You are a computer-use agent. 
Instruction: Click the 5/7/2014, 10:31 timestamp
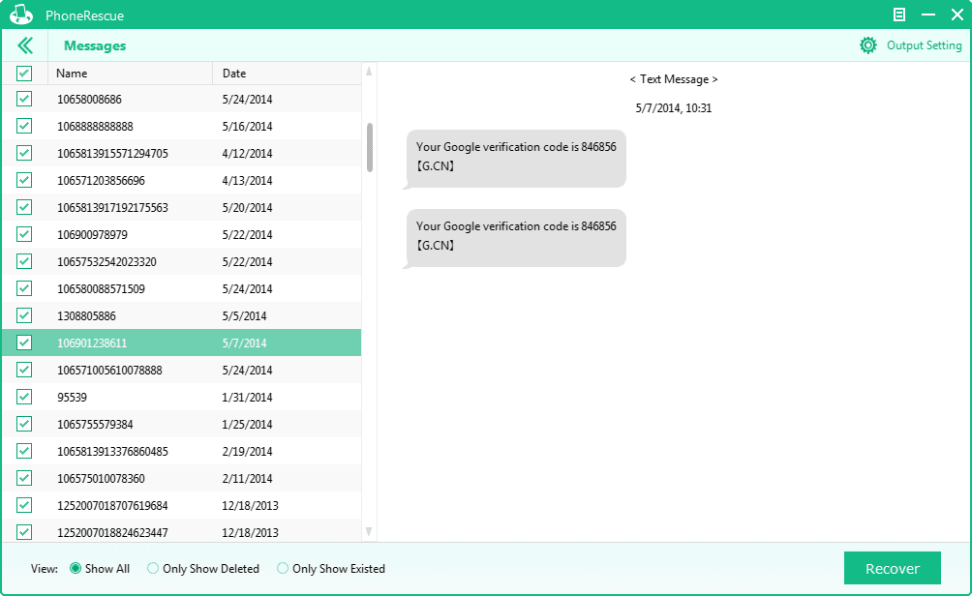(x=673, y=108)
